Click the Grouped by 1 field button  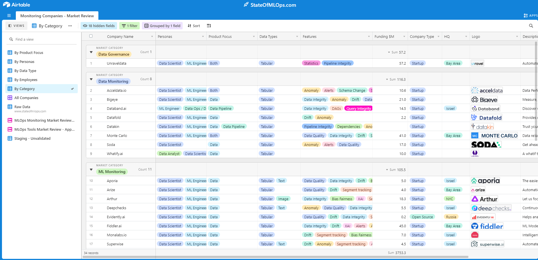coord(162,26)
